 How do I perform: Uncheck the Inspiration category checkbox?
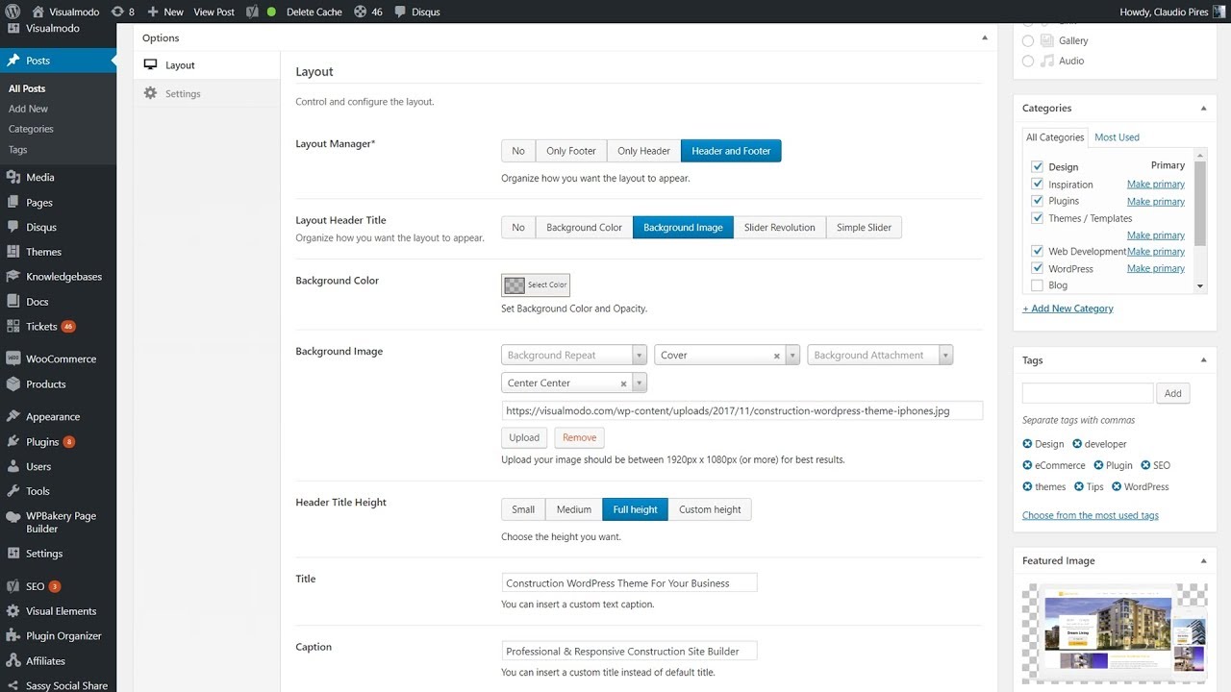point(1037,184)
